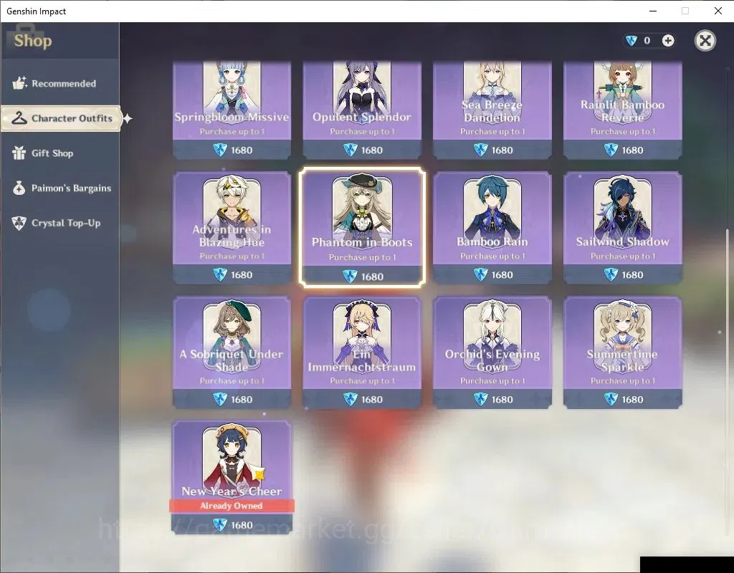
Task: Close the shop with the round X button
Action: [705, 41]
